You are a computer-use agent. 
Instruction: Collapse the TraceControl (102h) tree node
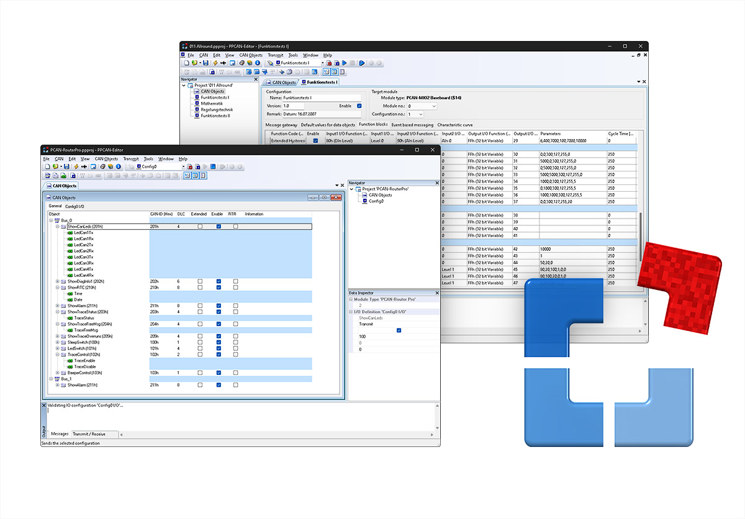click(x=57, y=354)
